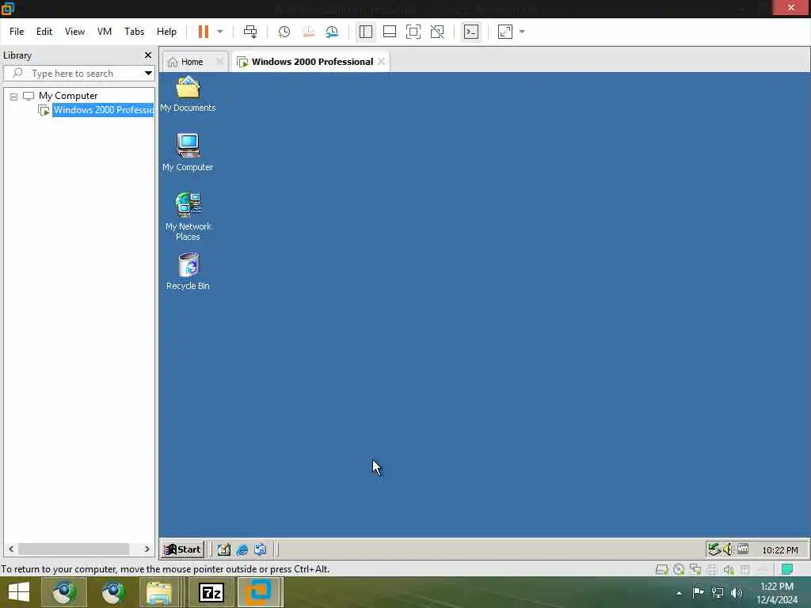Open the console view button
The image size is (811, 608).
pos(470,32)
